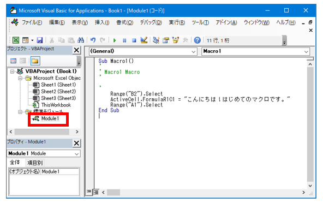This screenshot has height=203, width=323.
Task: Click the End Sub code line
Action: (109, 110)
